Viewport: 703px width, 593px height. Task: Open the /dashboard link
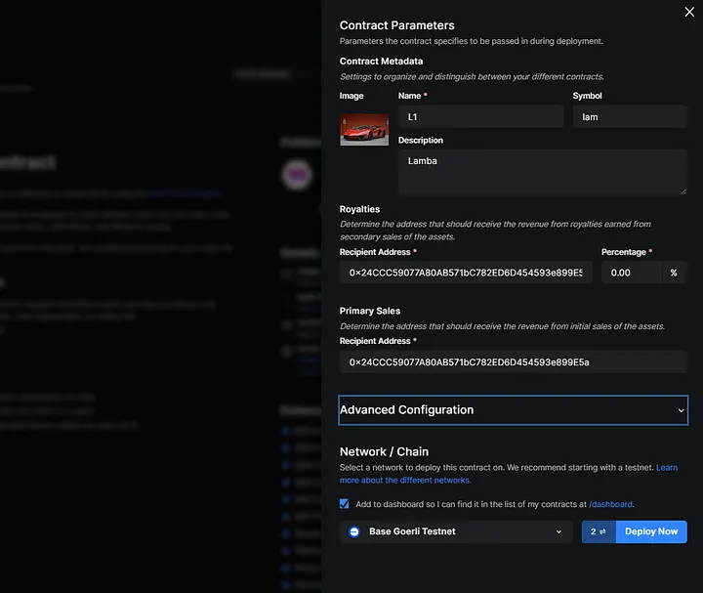[611, 504]
